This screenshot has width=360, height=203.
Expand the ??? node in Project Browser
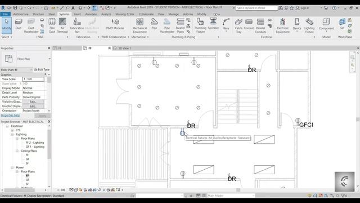12,130
